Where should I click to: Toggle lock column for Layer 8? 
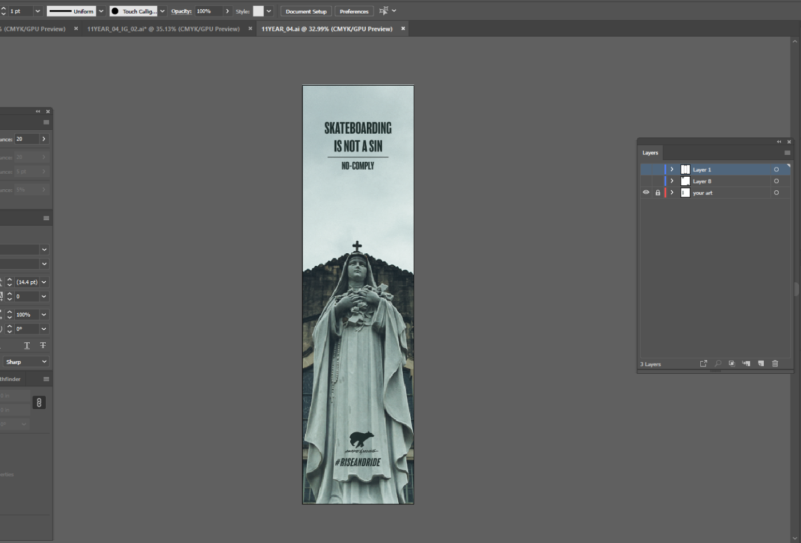click(657, 181)
